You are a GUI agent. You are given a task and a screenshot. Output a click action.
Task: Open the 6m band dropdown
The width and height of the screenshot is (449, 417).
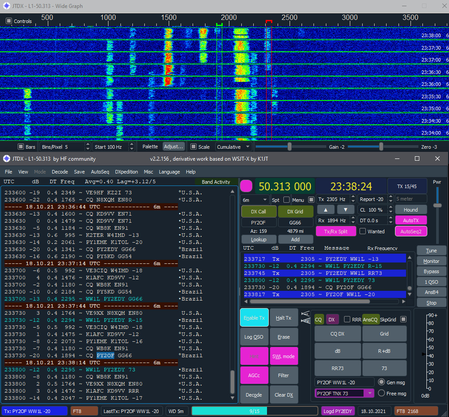coord(255,200)
